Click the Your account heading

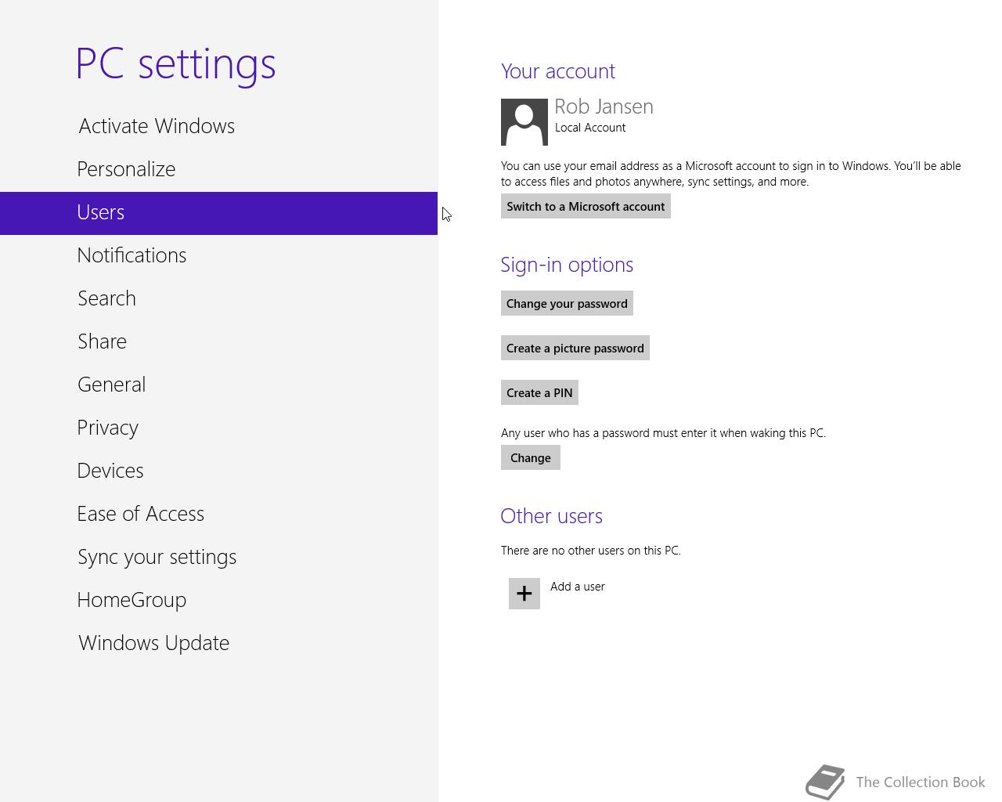coord(558,71)
